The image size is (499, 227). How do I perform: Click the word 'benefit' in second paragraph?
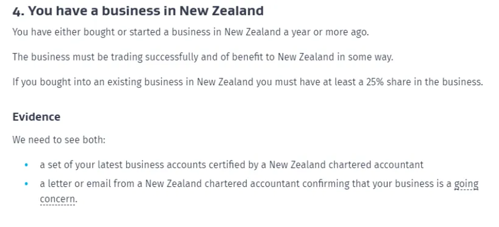(249, 57)
